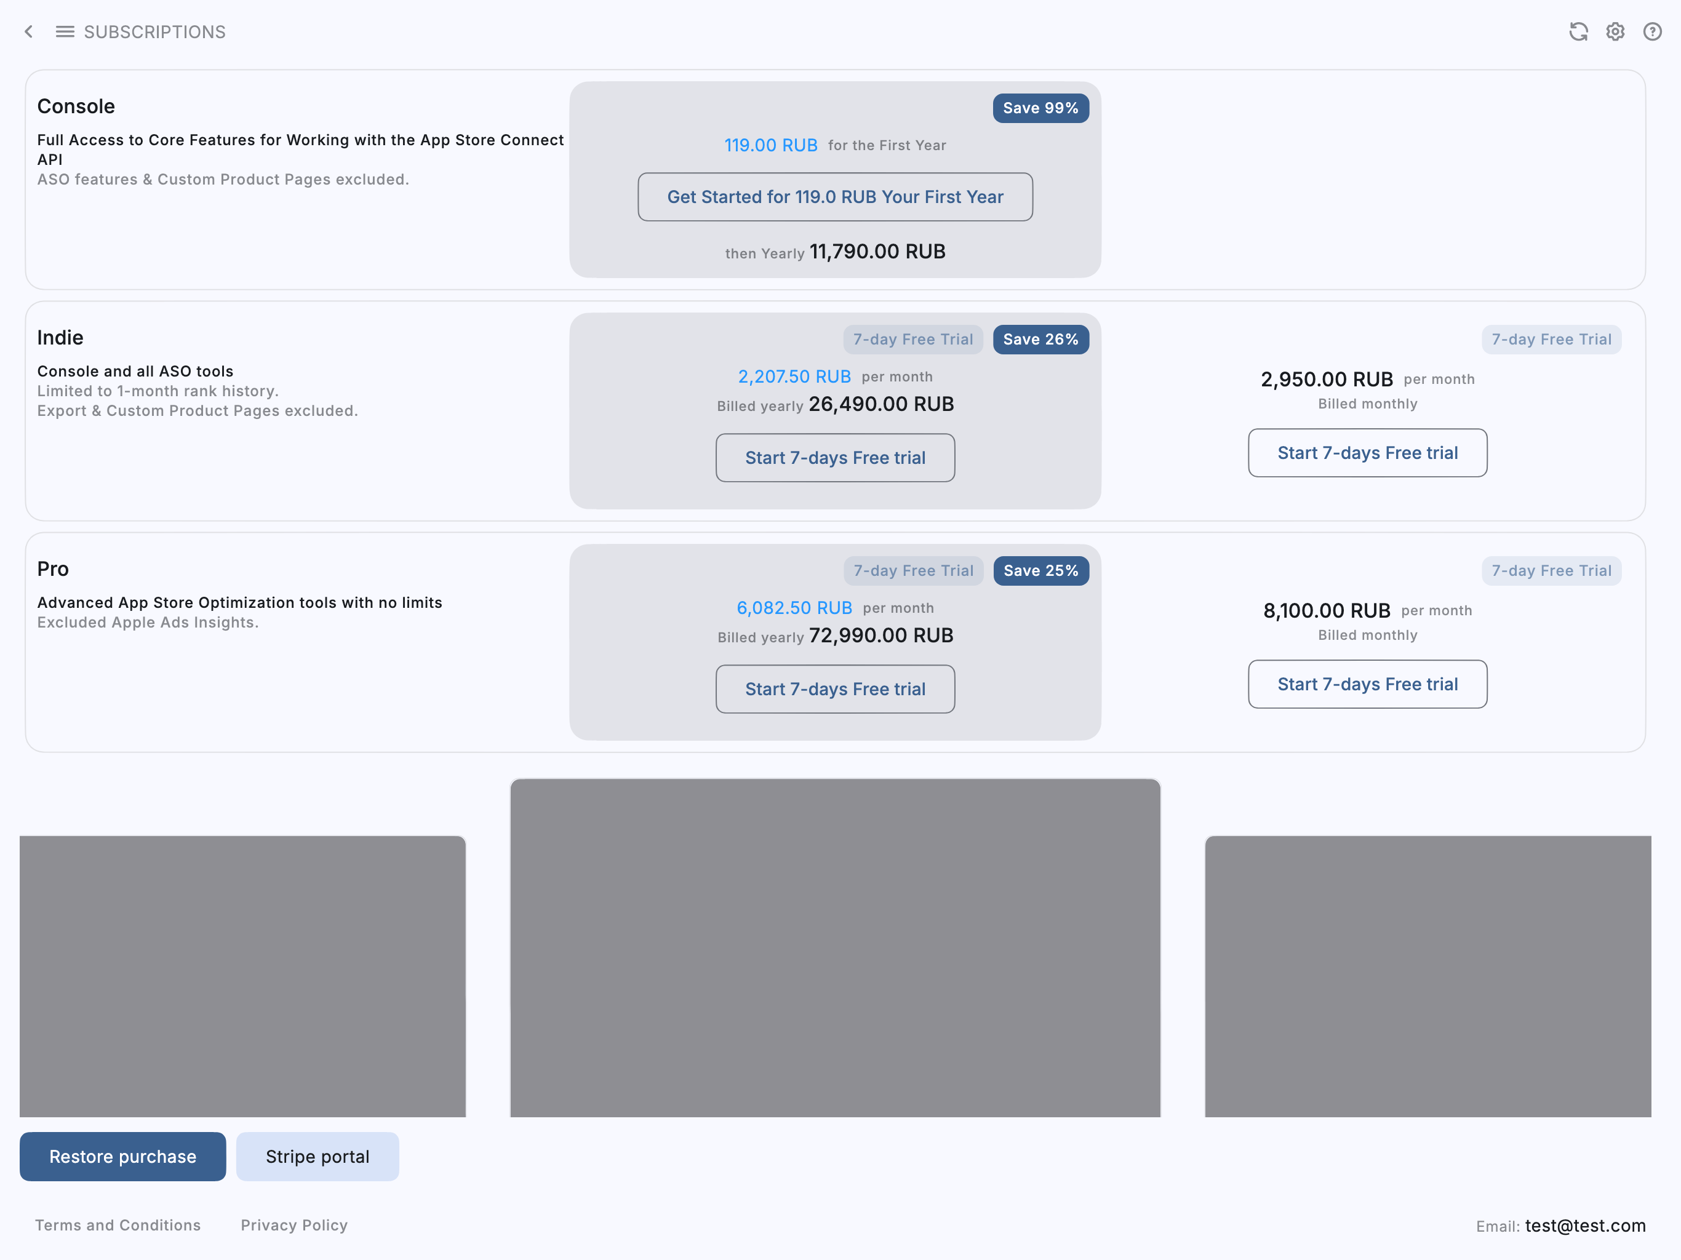The height and width of the screenshot is (1260, 1681).
Task: Open the Stripe portal
Action: [317, 1156]
